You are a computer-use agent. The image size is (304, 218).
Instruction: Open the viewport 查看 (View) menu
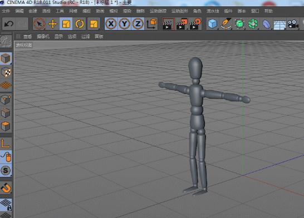(27, 36)
